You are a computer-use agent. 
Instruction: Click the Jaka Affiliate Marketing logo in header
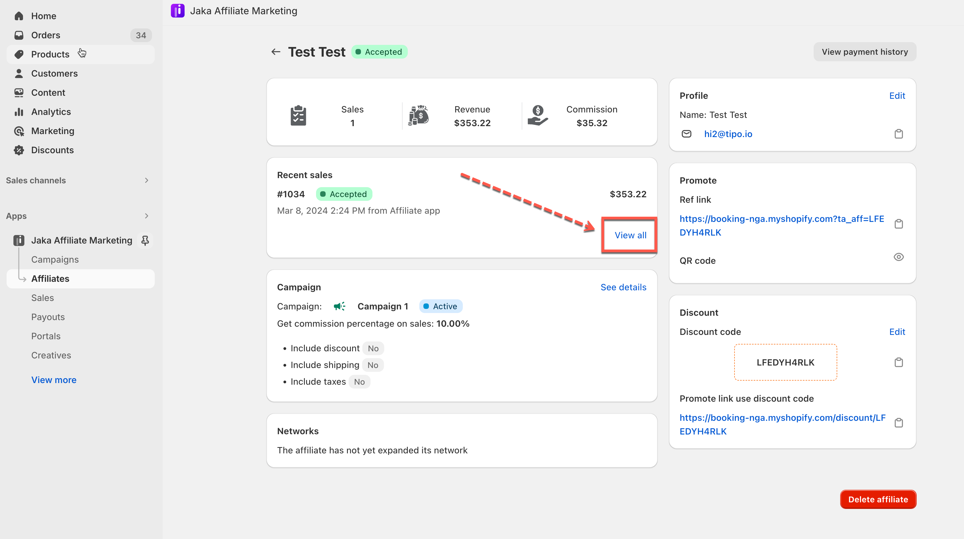pyautogui.click(x=177, y=11)
